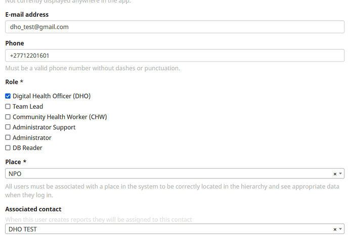
Task: Expand the Associated contact dropdown arrow
Action: (340, 229)
